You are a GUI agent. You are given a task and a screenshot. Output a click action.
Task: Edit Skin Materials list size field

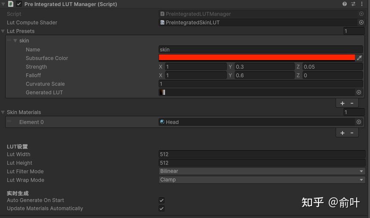354,112
